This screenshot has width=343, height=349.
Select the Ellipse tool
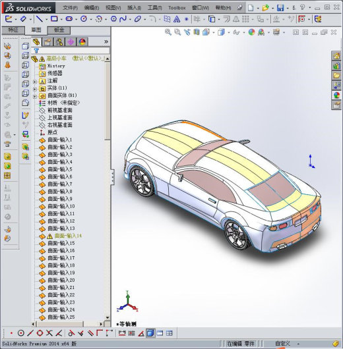[138, 19]
